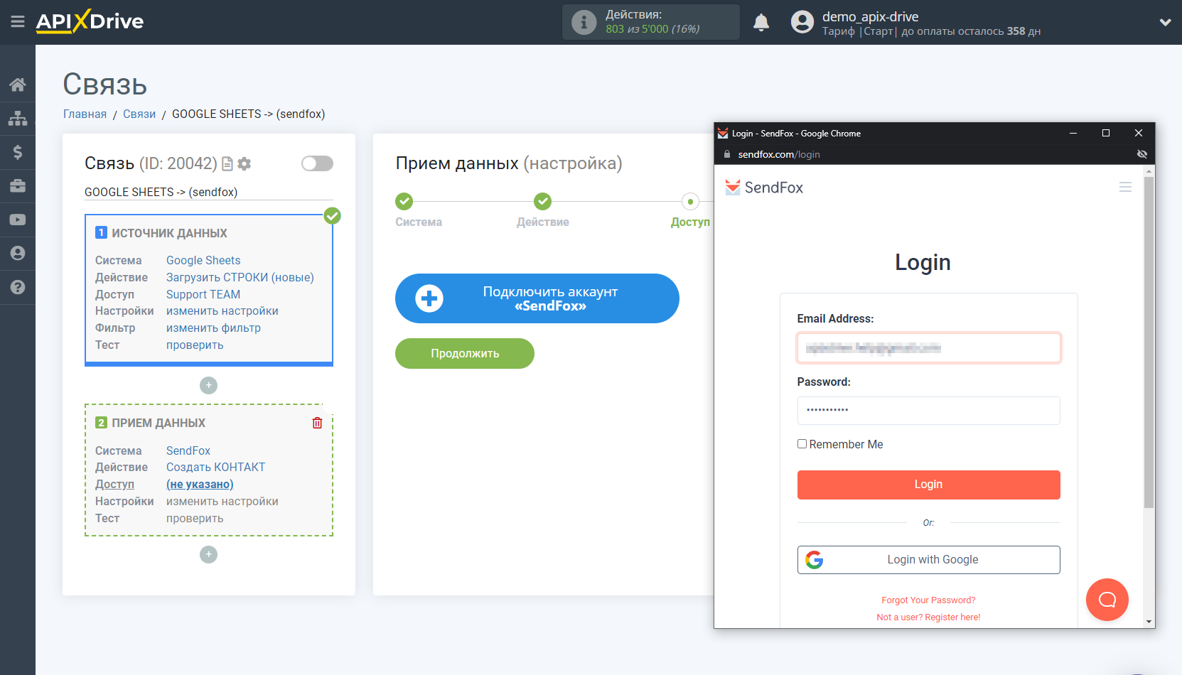Viewport: 1182px width, 675px height.
Task: Click the user avatar icon
Action: pos(802,22)
